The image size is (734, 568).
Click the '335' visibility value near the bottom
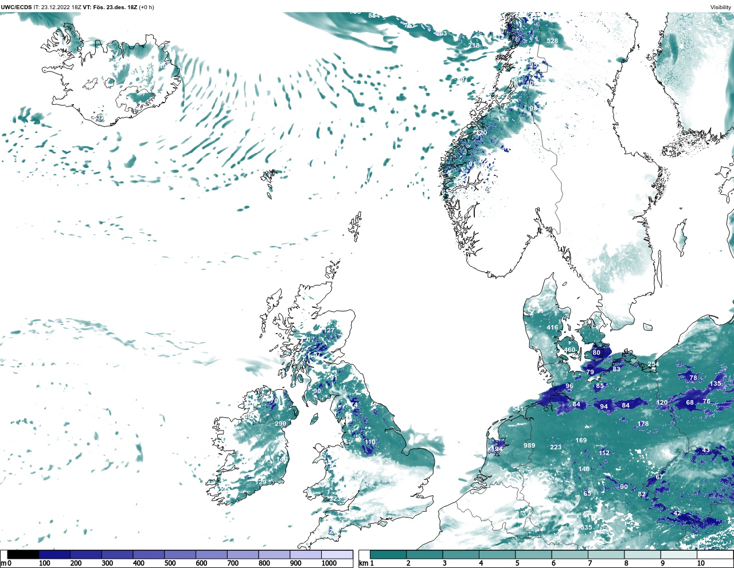(x=586, y=528)
